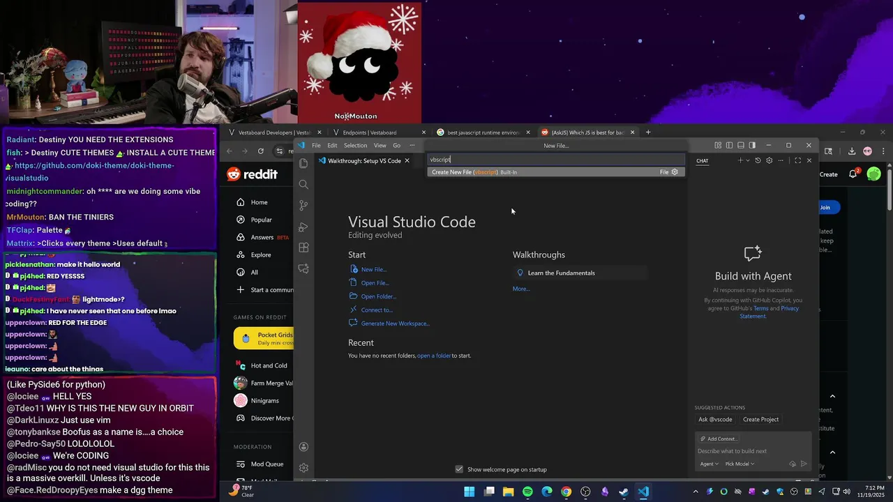This screenshot has height=502, width=893.
Task: Open the Search view in VS Code activity bar
Action: coord(303,184)
